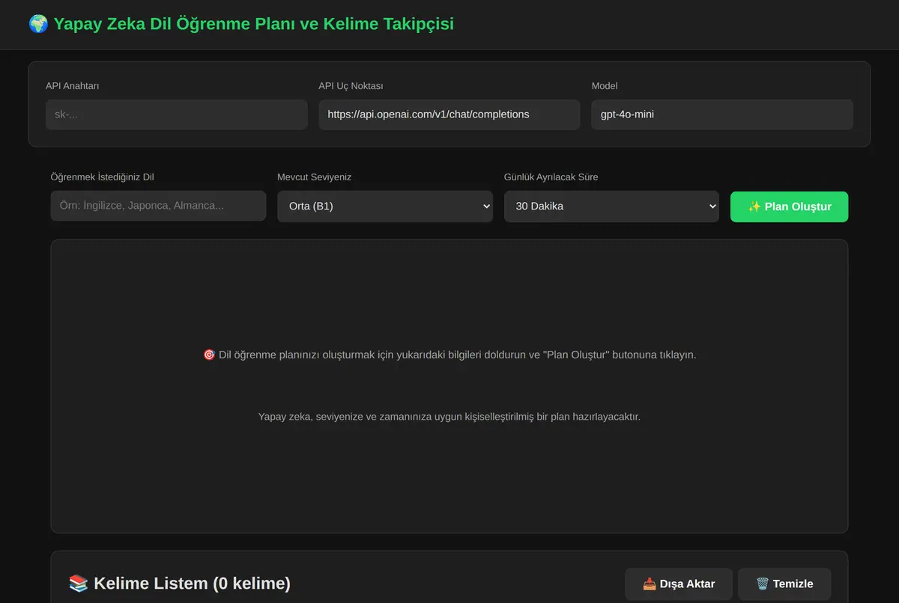Click the Mevcut Seviyeniz label
Viewport: 899px width, 603px height.
(314, 177)
